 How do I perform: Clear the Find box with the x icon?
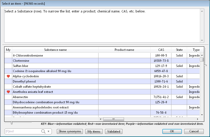[x=48, y=131]
